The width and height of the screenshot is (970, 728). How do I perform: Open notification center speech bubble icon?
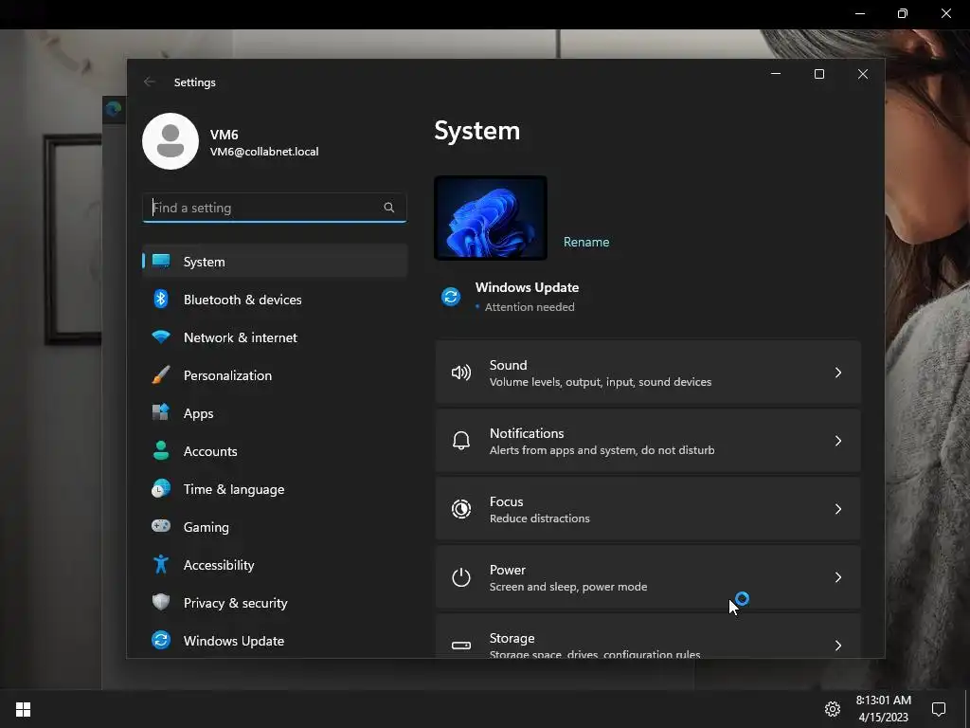pos(939,709)
